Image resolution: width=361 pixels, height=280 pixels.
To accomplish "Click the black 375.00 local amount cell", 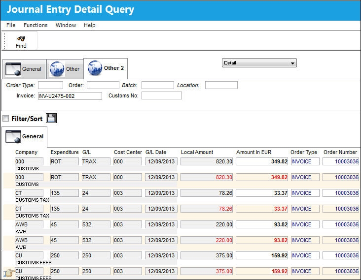I will [x=207, y=255].
